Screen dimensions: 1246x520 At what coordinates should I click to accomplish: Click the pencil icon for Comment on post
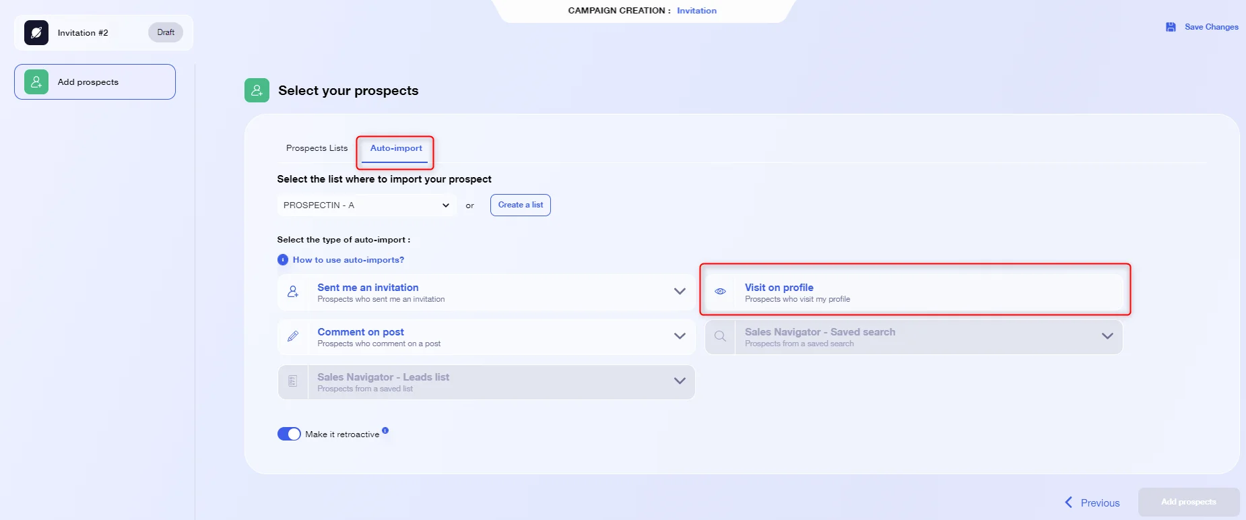tap(293, 336)
